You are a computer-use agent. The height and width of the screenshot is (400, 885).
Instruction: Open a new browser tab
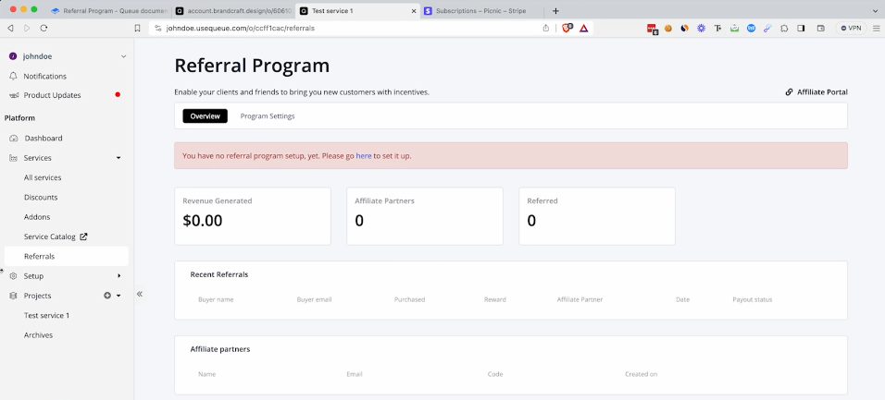click(555, 11)
